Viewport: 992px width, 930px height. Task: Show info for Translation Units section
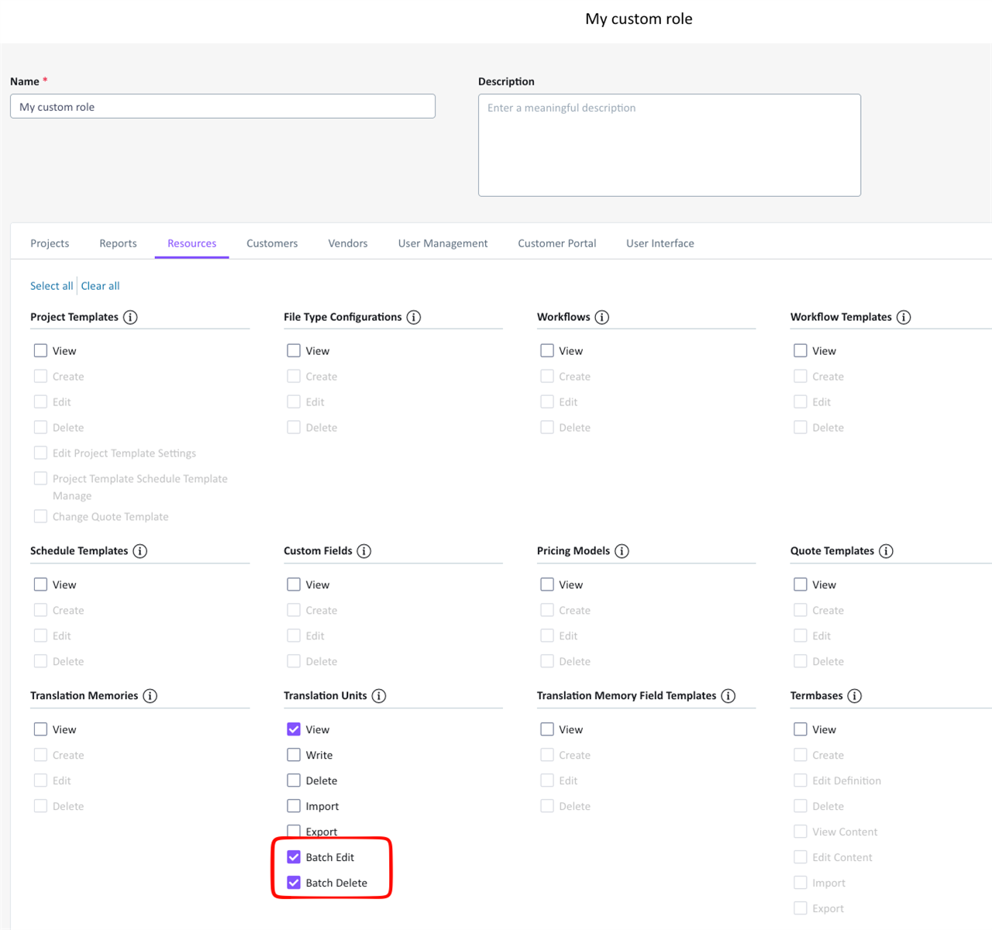coord(379,696)
